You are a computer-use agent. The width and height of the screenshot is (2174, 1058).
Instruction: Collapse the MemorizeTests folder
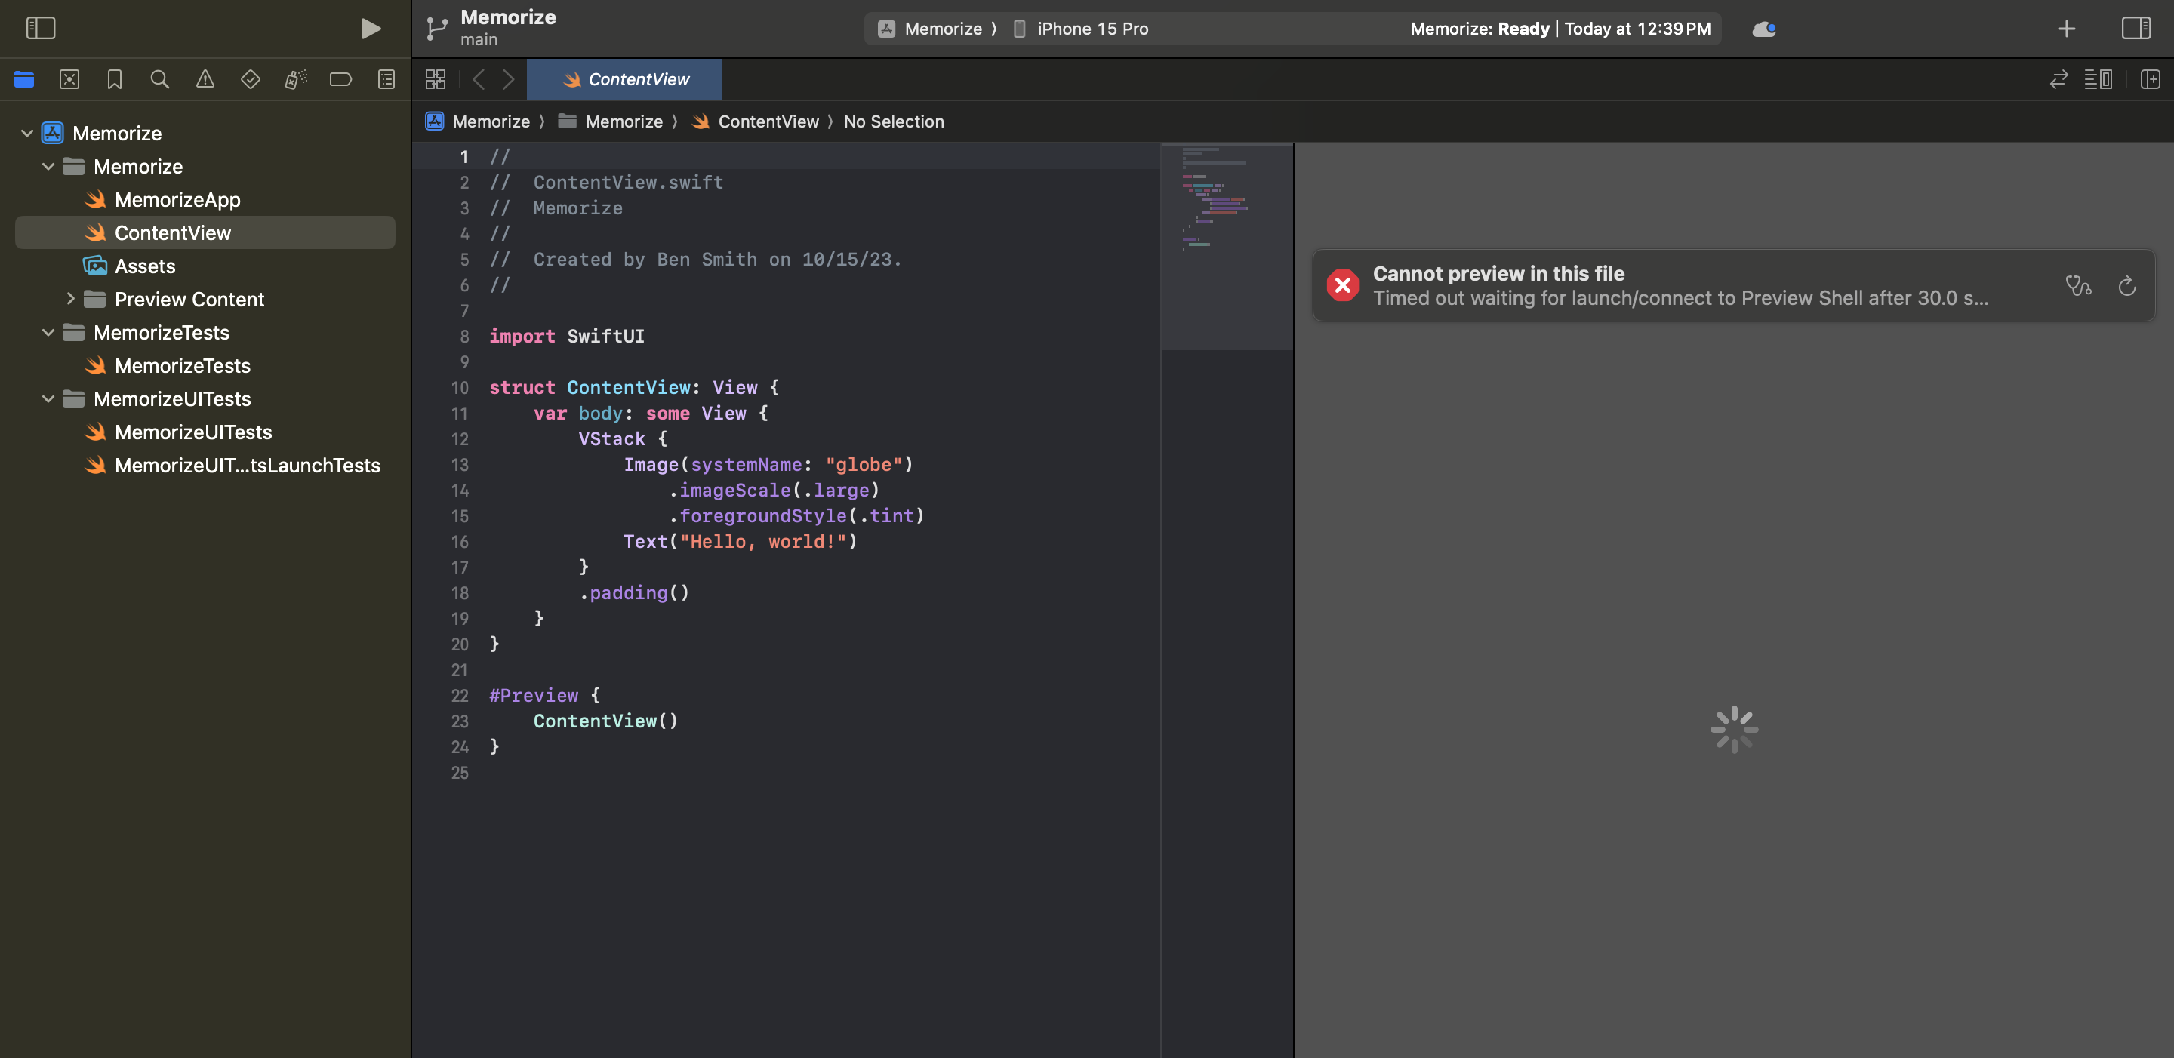[48, 333]
